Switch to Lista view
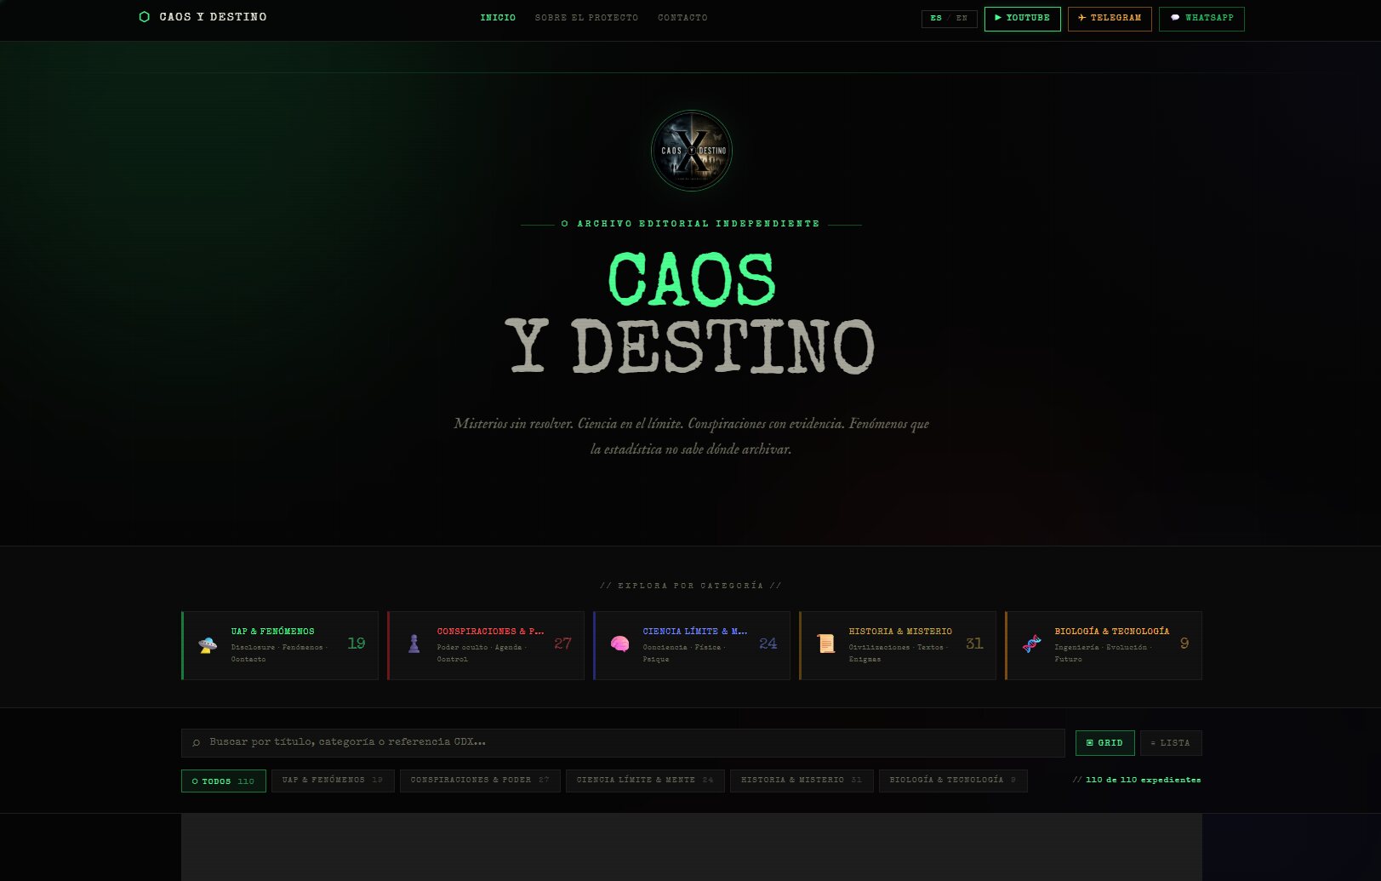Image resolution: width=1381 pixels, height=881 pixels. click(x=1171, y=743)
